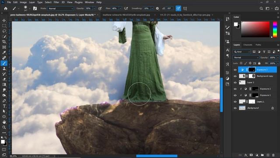280x158 pixels.
Task: Hide the Layer 2 layer
Action: tap(235, 83)
